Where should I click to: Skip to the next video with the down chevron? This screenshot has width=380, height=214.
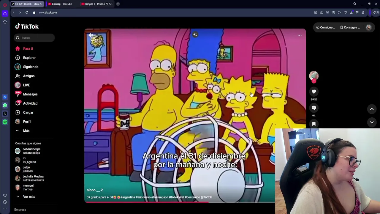[372, 122]
